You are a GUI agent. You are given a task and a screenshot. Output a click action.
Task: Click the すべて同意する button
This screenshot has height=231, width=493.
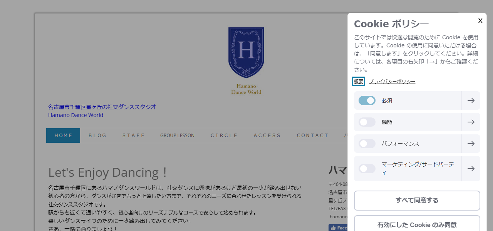[x=417, y=201]
